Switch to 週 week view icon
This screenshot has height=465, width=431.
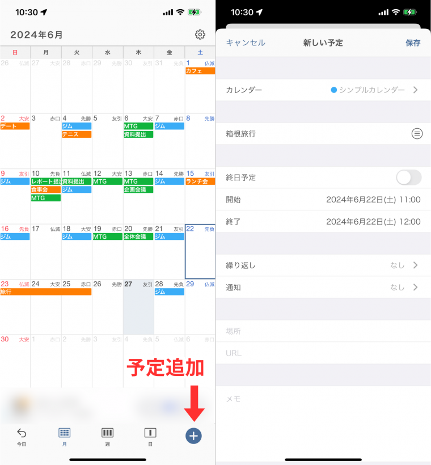[107, 433]
